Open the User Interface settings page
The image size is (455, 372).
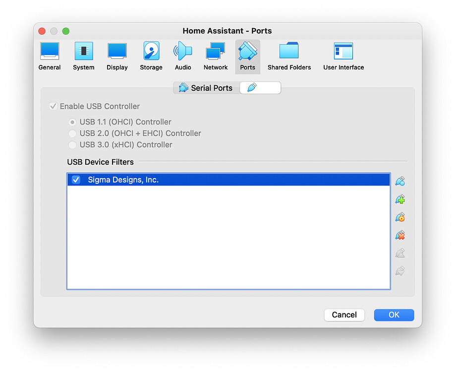coord(343,55)
